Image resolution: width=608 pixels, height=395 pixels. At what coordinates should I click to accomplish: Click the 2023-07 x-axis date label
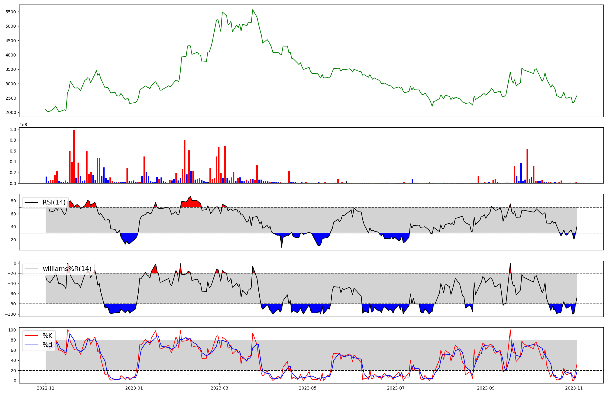[x=396, y=388]
